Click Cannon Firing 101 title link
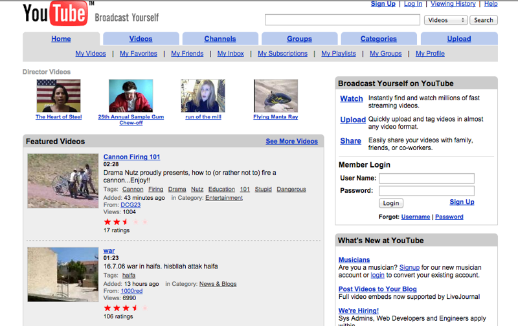 click(131, 157)
